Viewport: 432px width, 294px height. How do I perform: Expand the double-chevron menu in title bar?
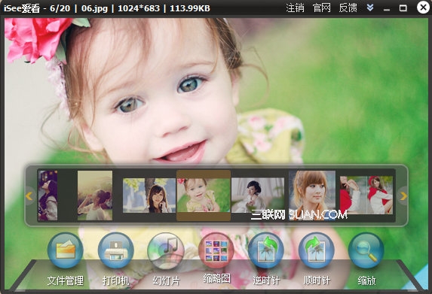[x=370, y=8]
